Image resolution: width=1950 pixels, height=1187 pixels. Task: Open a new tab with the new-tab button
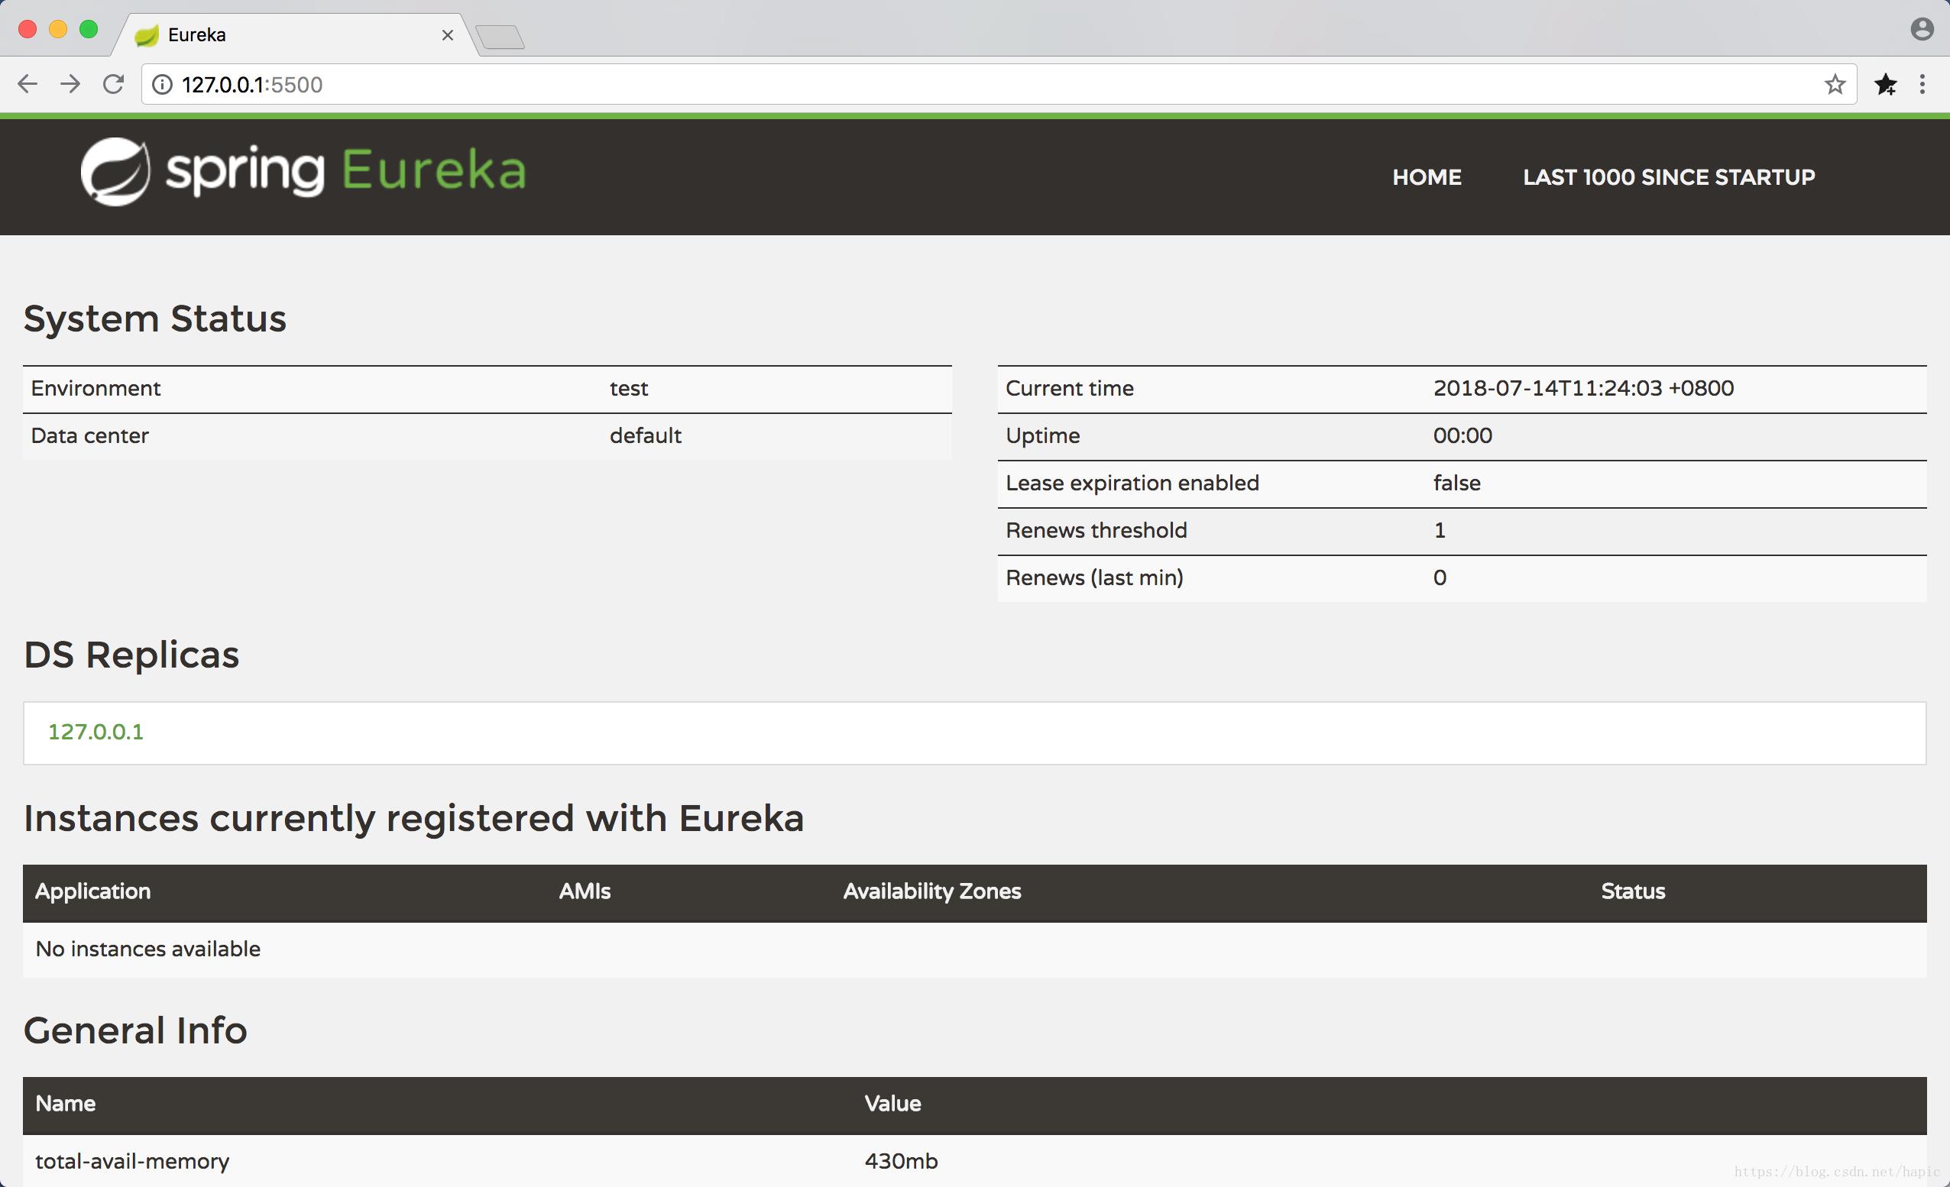point(500,37)
